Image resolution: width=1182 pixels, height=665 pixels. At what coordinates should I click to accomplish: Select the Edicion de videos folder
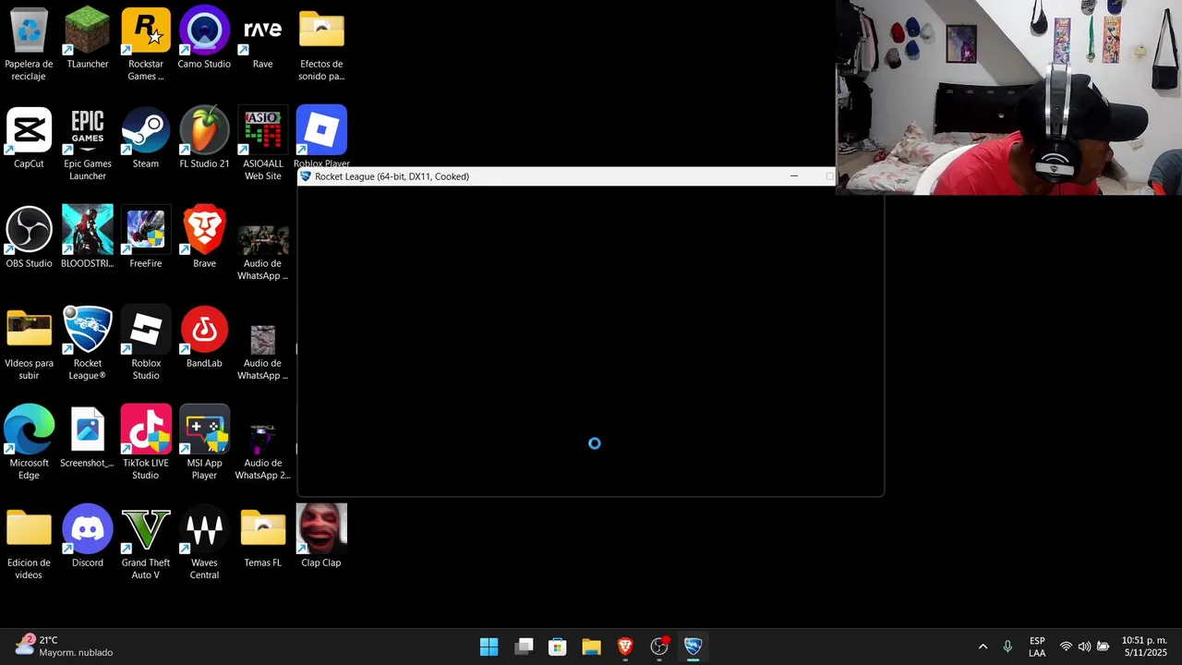coord(29,542)
